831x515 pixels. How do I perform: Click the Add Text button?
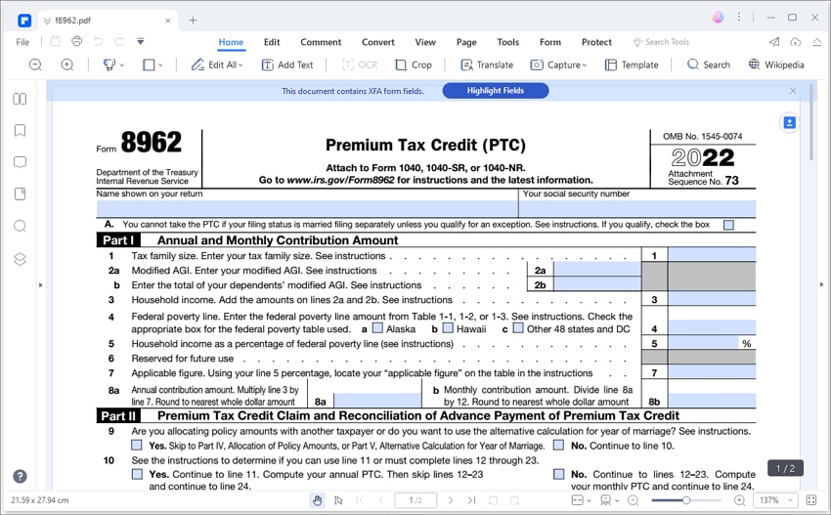tap(287, 64)
